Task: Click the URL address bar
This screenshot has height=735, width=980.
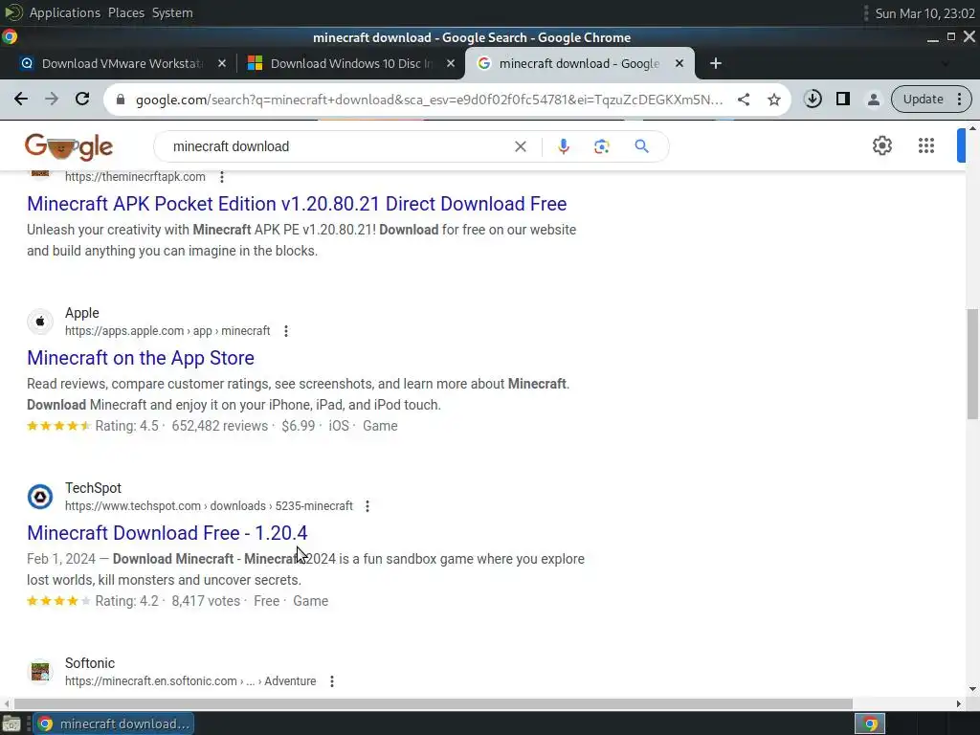Action: pyautogui.click(x=429, y=100)
